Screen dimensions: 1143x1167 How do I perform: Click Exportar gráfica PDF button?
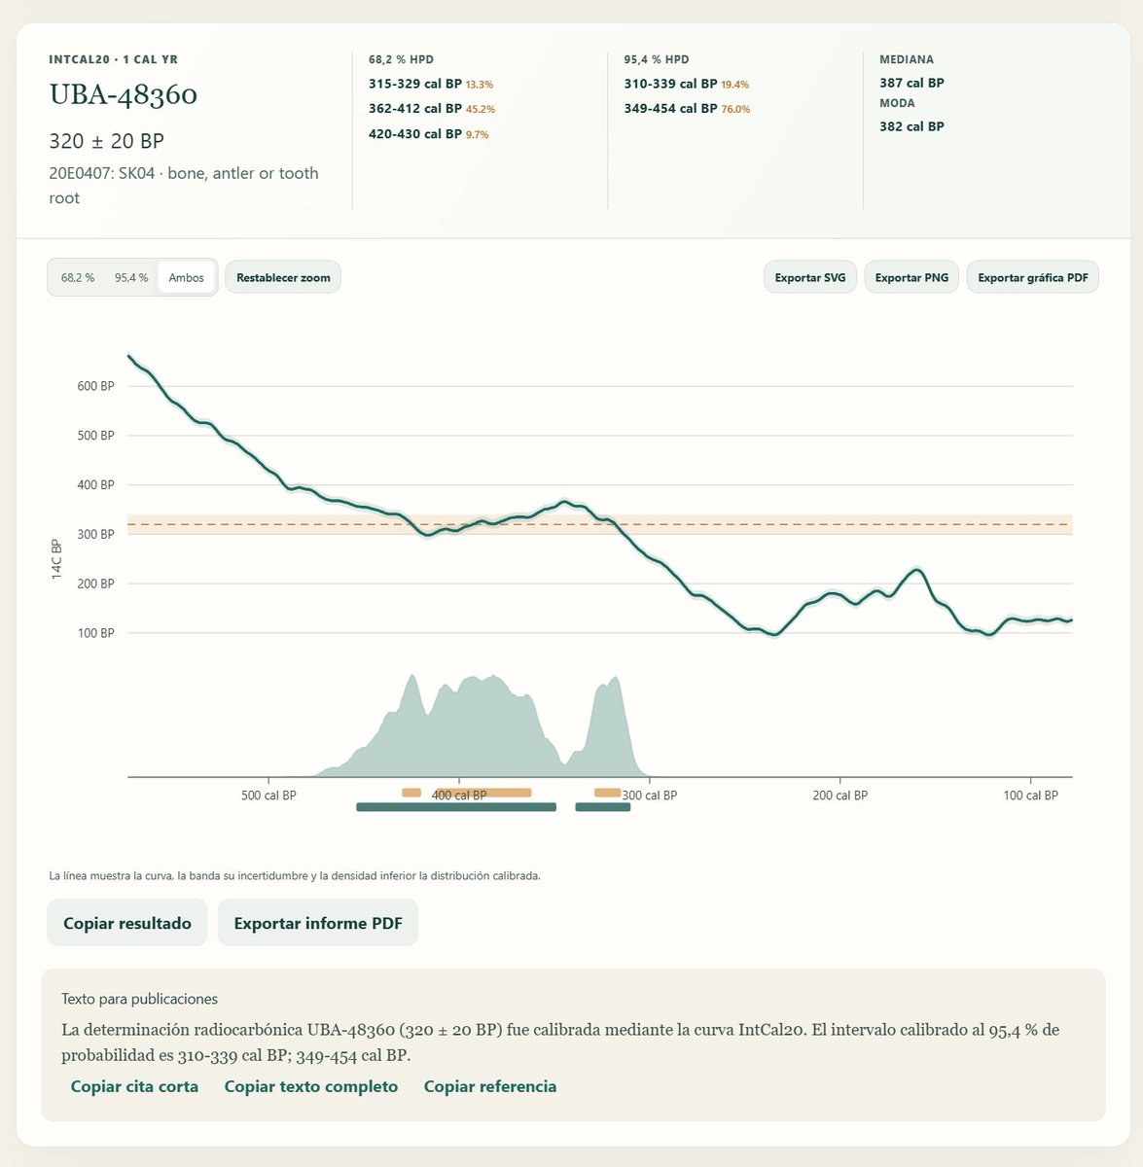click(1033, 277)
